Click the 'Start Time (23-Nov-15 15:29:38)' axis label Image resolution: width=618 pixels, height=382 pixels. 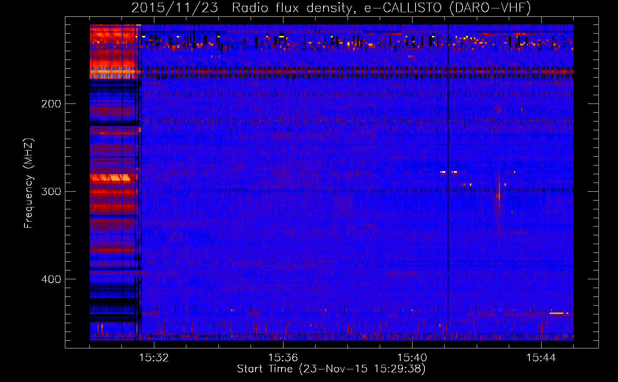pyautogui.click(x=331, y=369)
